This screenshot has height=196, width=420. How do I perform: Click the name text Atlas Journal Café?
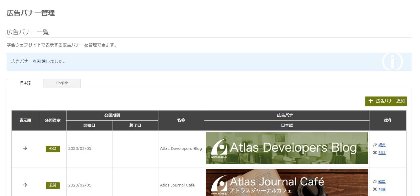click(x=177, y=185)
